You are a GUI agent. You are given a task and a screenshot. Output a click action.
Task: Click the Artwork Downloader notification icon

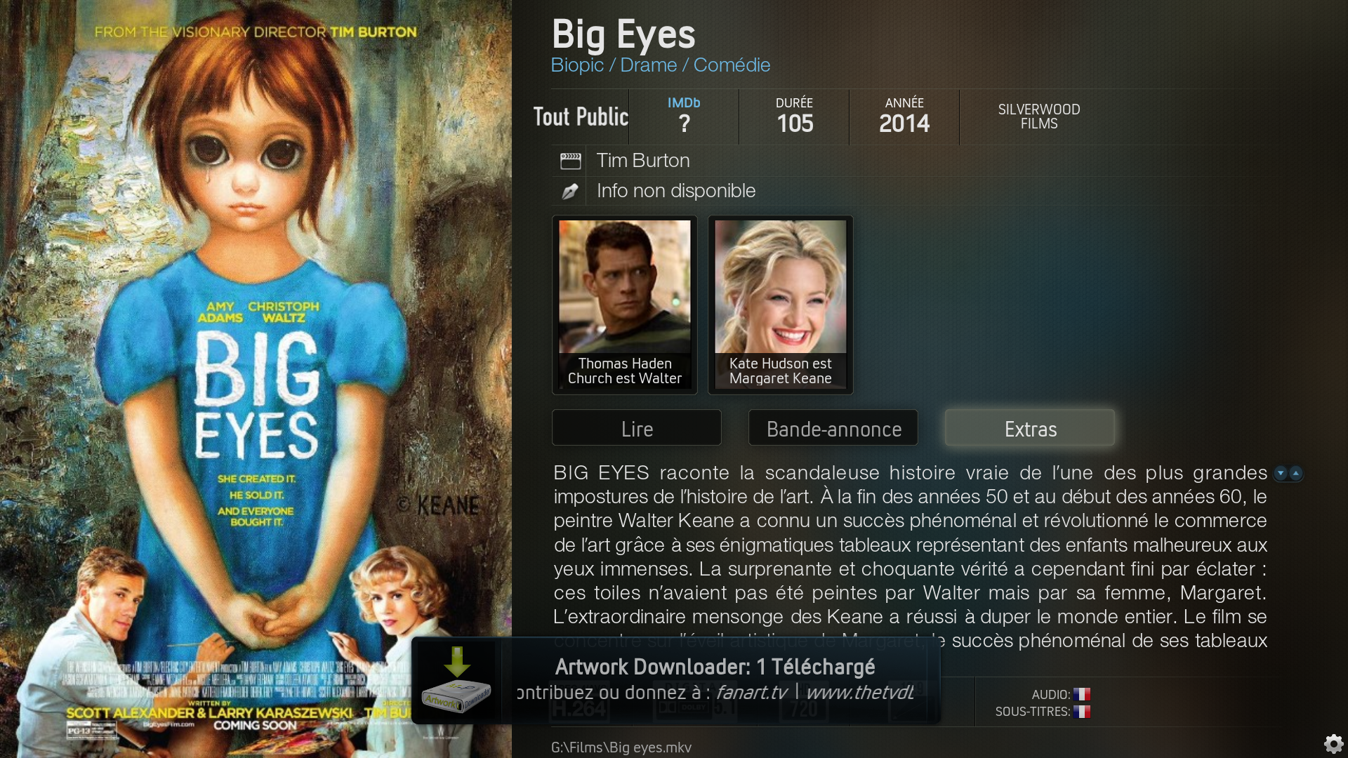point(456,681)
